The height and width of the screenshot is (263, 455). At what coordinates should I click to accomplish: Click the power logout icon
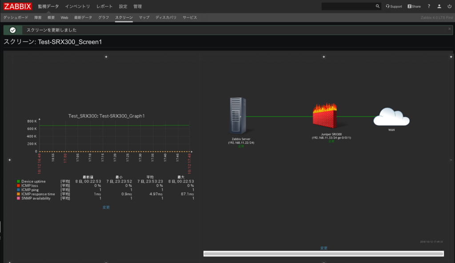coord(450,6)
